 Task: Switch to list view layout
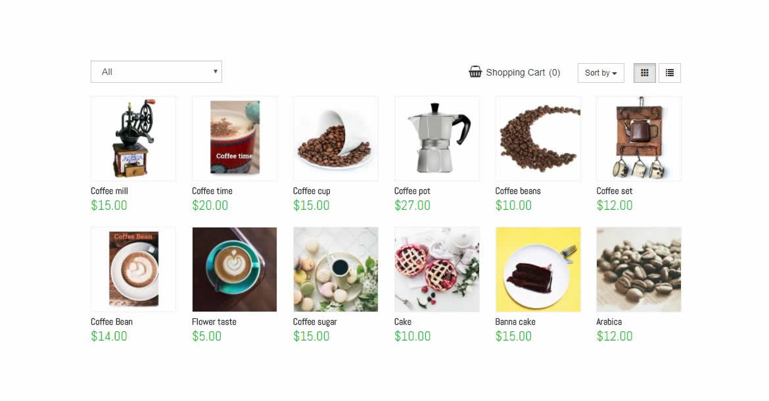tap(670, 72)
